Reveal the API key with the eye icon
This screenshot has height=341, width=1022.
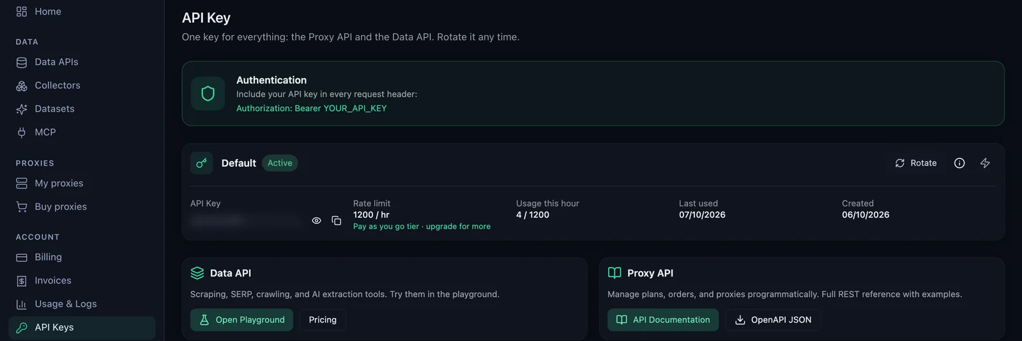(316, 221)
